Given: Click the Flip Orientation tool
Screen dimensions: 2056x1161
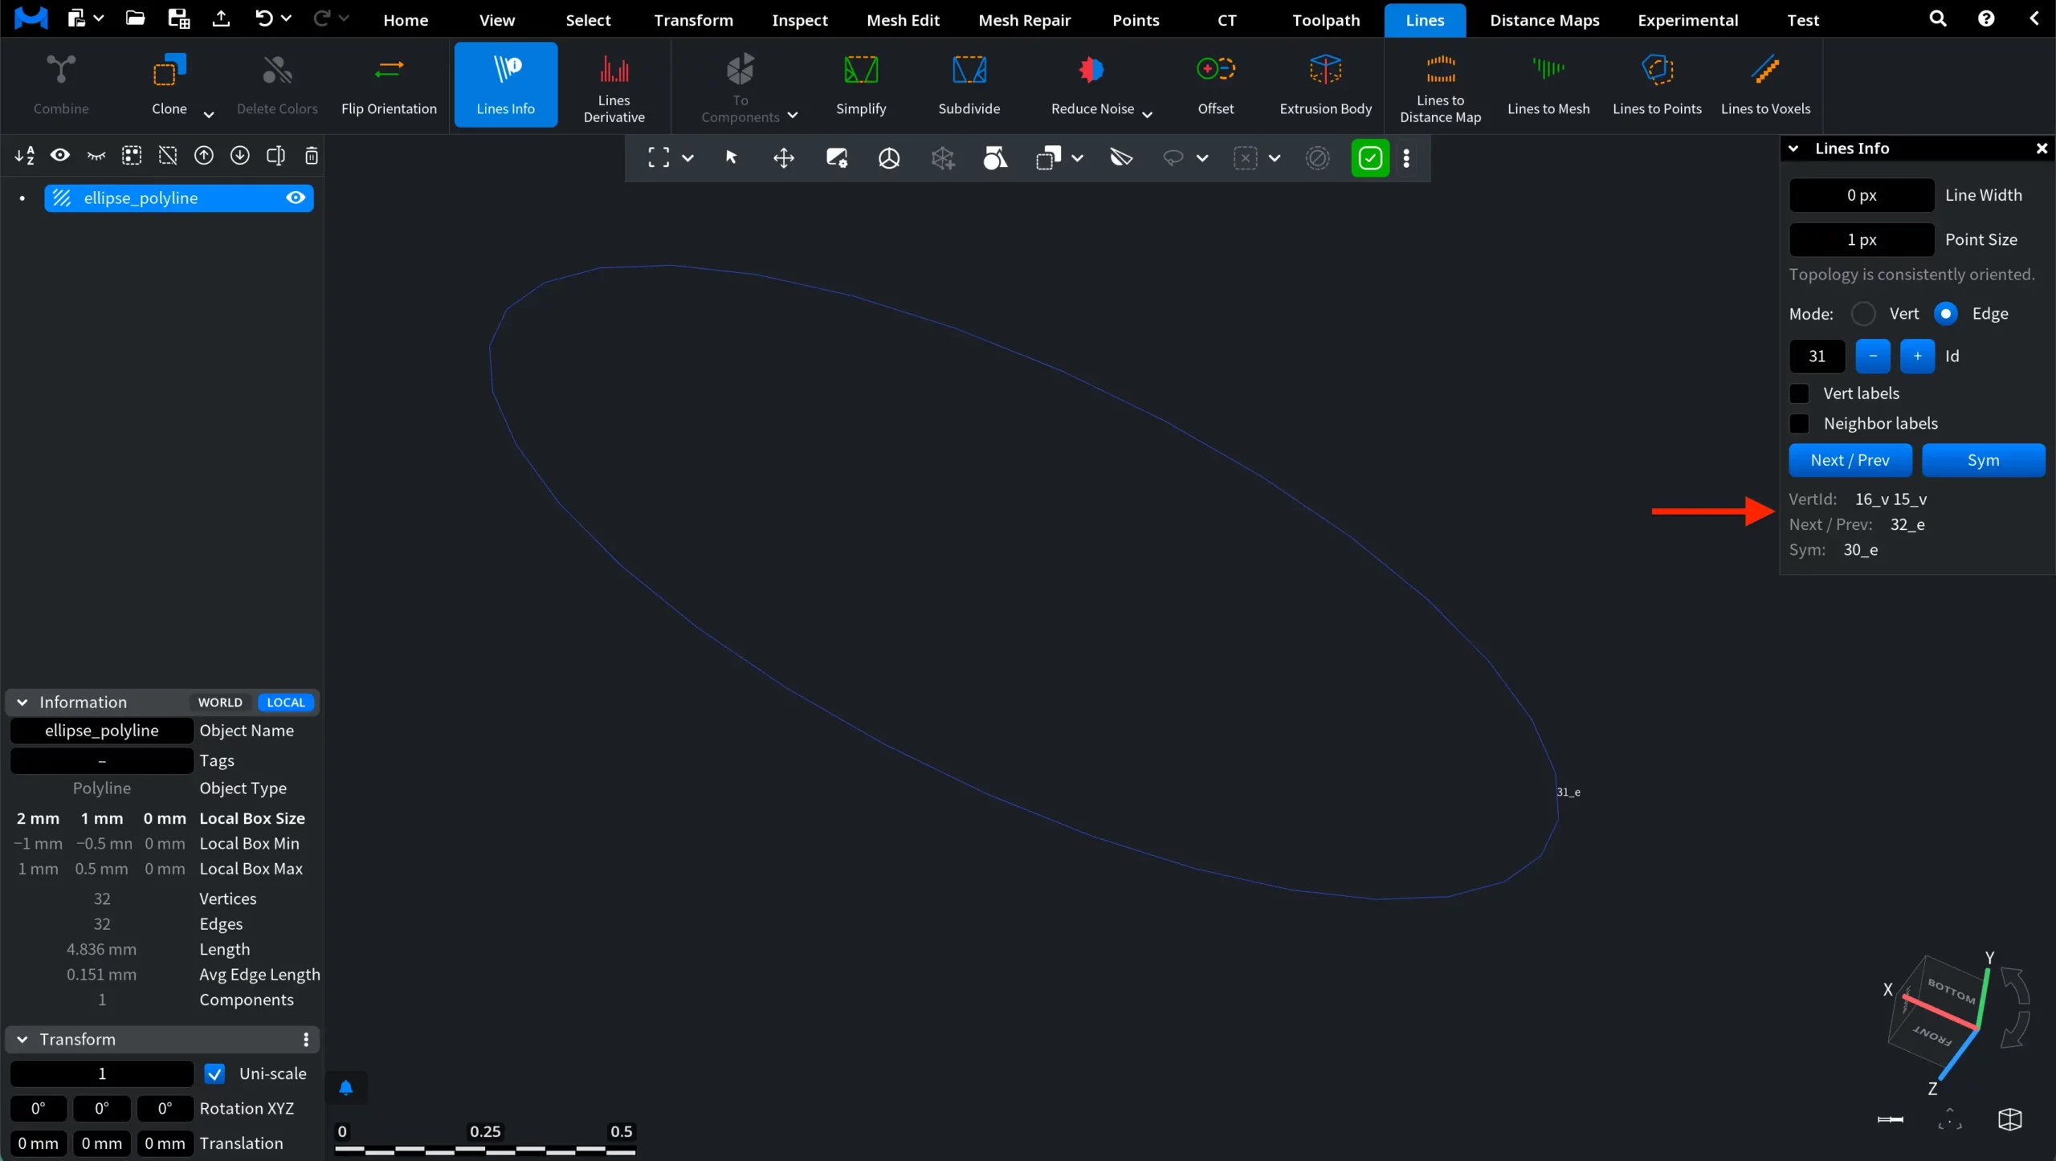Looking at the screenshot, I should [x=389, y=84].
